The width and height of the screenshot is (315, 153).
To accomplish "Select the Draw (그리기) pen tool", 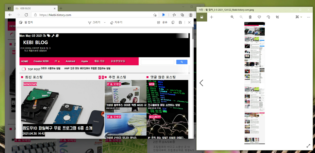I will [x=94, y=22].
